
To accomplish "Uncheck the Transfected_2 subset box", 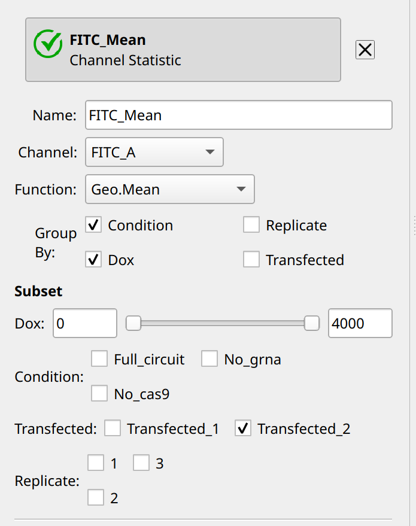I will [243, 428].
